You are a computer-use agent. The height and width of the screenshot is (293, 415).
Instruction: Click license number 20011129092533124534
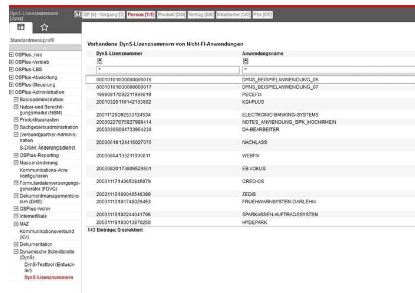pos(124,115)
